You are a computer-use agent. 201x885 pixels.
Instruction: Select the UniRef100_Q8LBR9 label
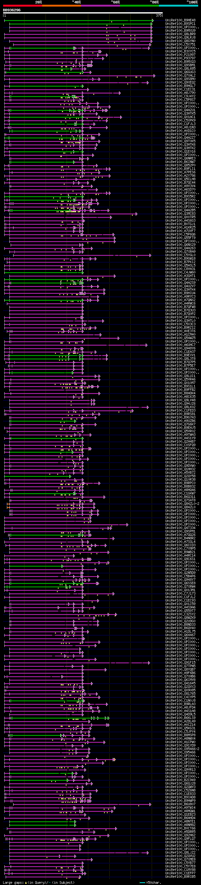pyautogui.click(x=180, y=34)
